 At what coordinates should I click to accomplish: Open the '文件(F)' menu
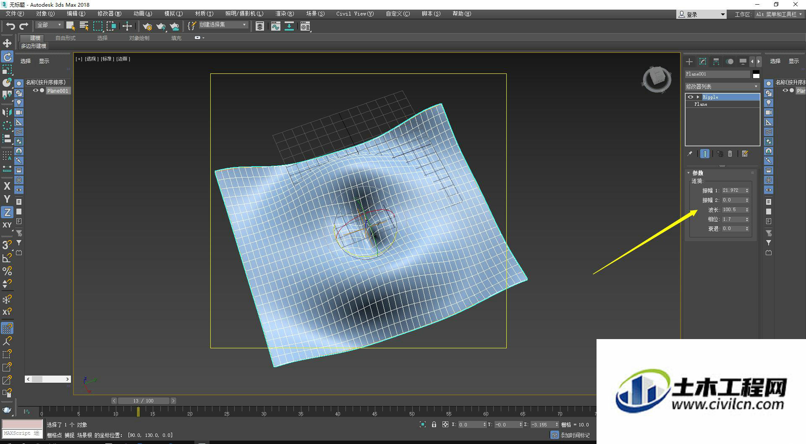click(x=15, y=14)
